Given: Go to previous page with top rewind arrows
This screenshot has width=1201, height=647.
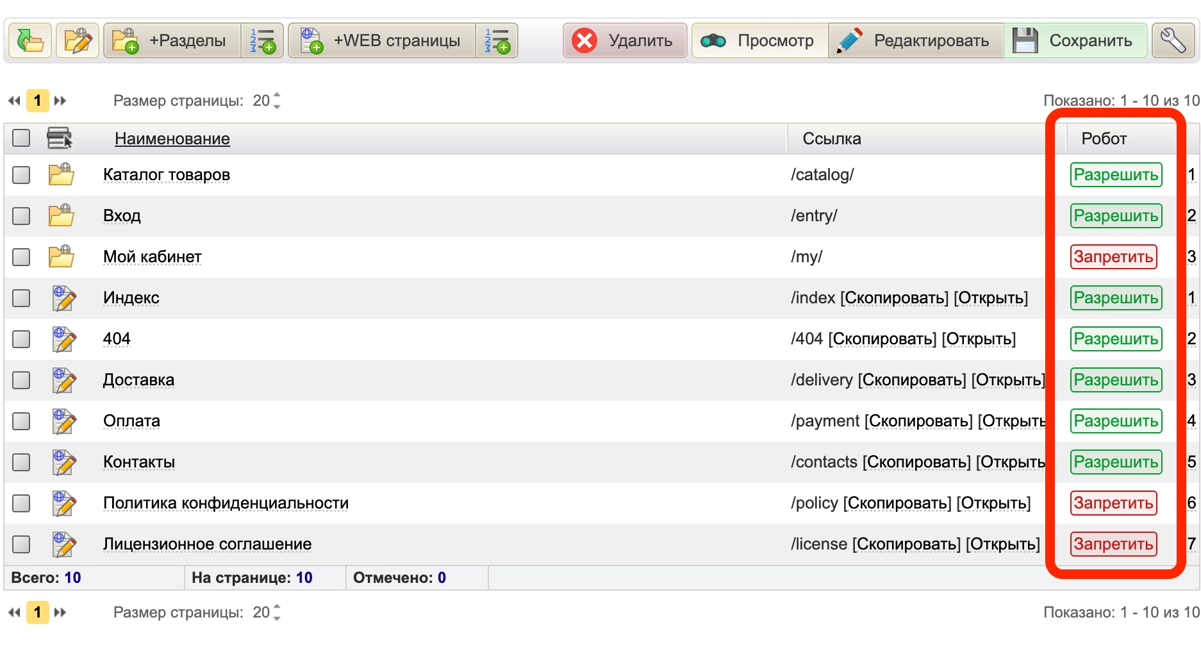Looking at the screenshot, I should [x=14, y=101].
